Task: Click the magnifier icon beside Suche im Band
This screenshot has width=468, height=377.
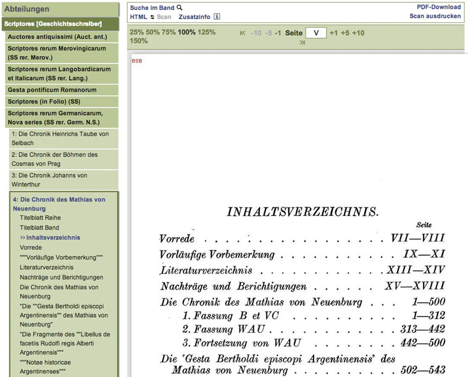Action: click(x=180, y=8)
